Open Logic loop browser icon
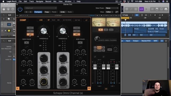171x96 pixels. (x=161, y=9)
